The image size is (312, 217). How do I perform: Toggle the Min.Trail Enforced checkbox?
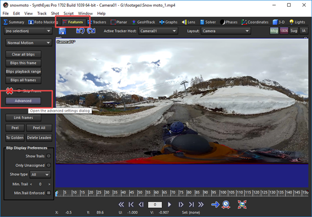click(x=48, y=193)
